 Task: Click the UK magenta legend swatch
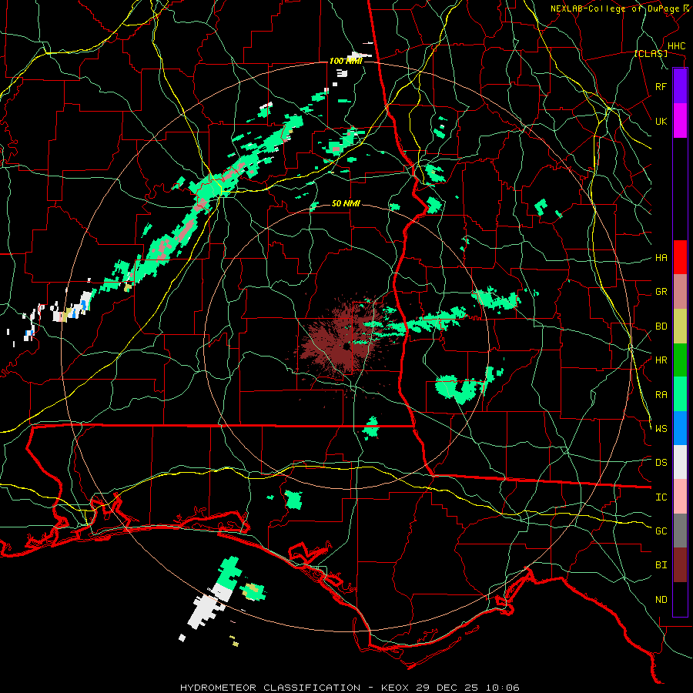tap(680, 121)
